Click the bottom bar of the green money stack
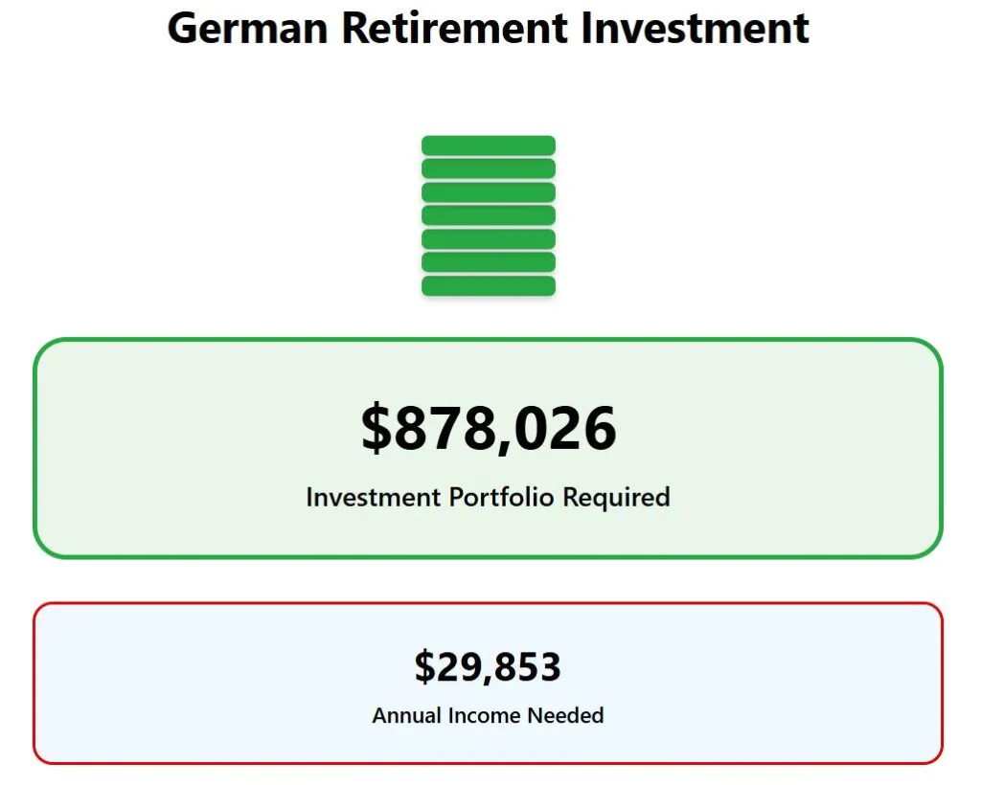The image size is (981, 785). click(x=489, y=286)
